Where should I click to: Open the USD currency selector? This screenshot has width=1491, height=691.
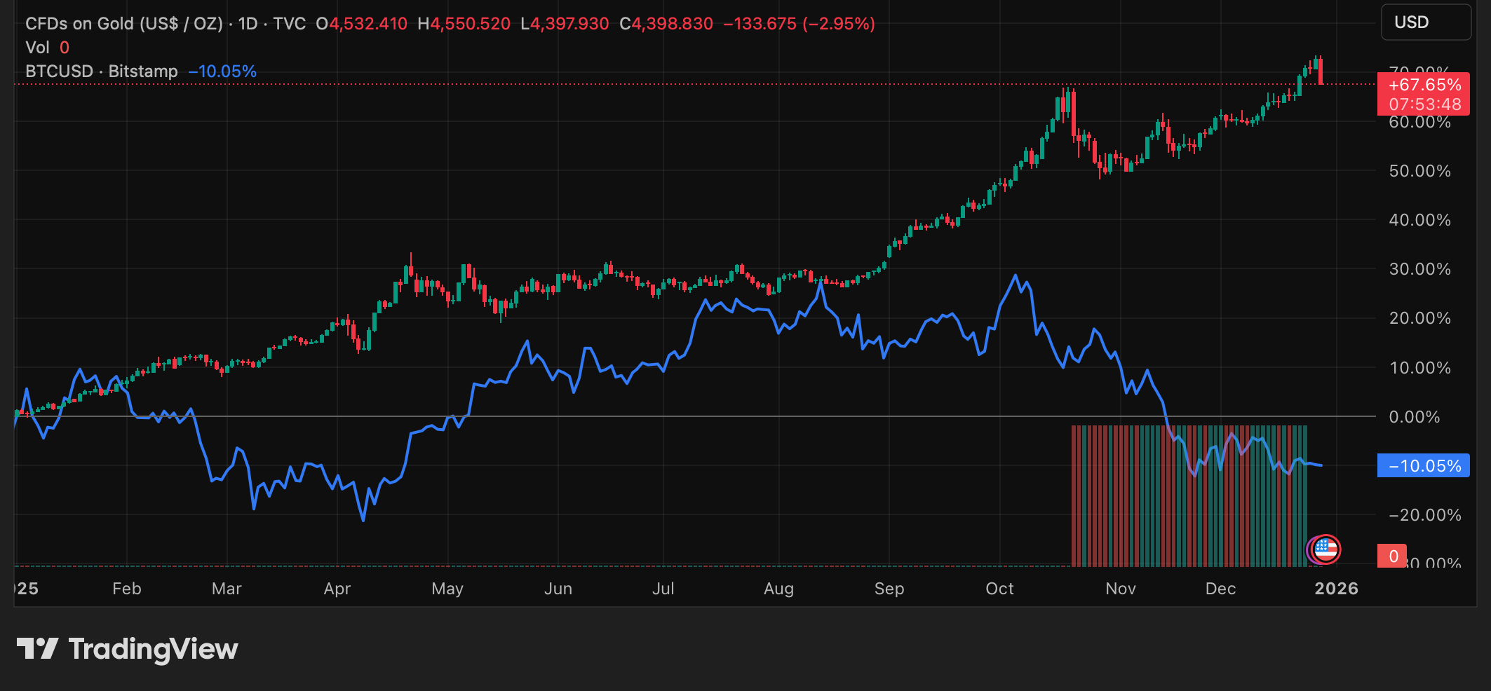(x=1425, y=22)
